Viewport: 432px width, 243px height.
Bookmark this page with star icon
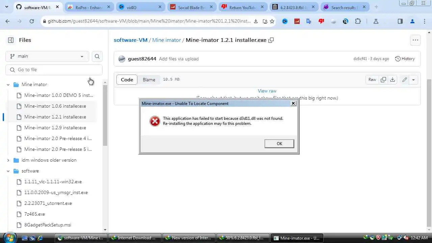point(272,21)
